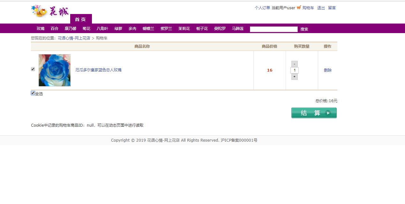
Task: Click + to increase purchase quantity
Action: point(294,76)
